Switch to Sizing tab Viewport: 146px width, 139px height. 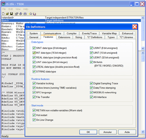coord(78,37)
